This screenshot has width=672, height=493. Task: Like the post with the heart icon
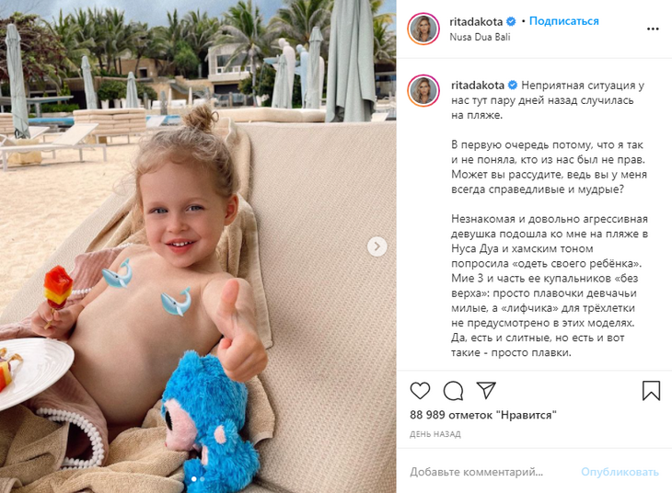(420, 391)
